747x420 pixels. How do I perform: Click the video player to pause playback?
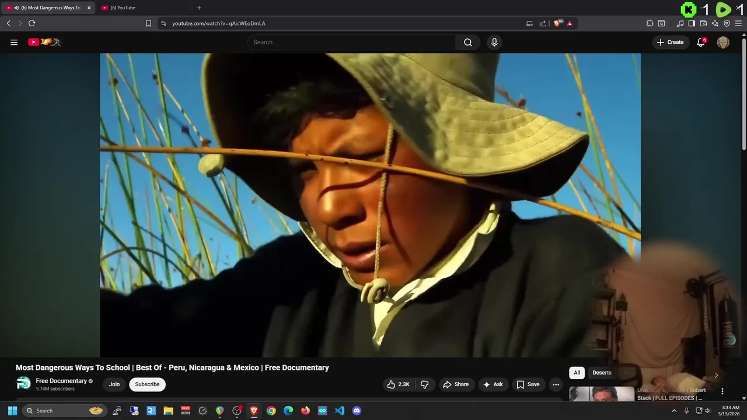point(370,205)
